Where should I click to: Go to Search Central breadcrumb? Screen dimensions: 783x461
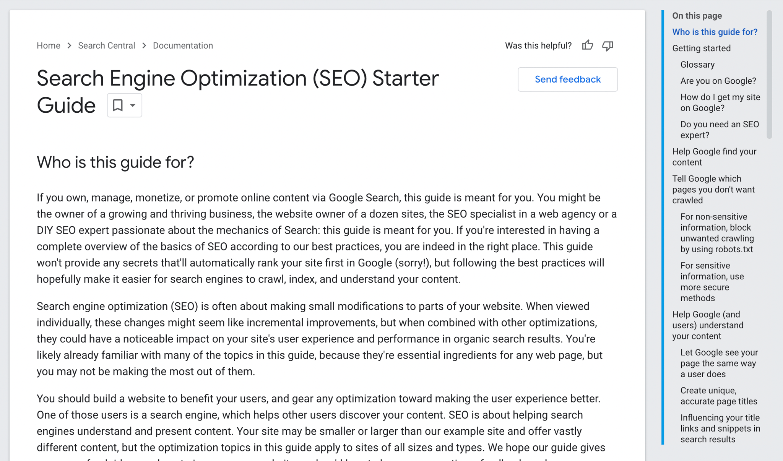click(x=107, y=45)
